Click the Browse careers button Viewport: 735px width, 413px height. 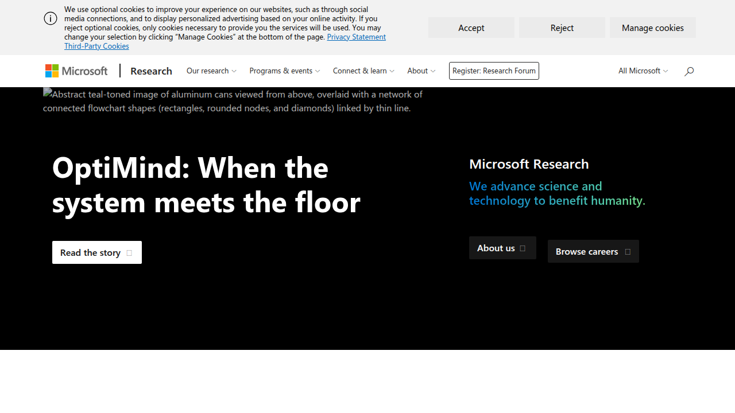pyautogui.click(x=593, y=251)
